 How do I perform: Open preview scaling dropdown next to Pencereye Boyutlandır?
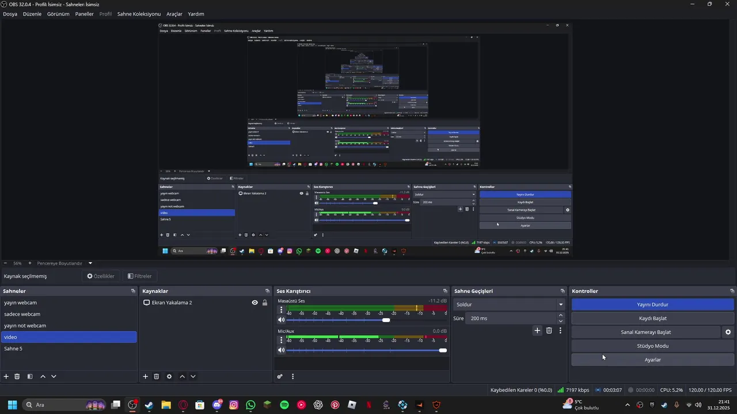pyautogui.click(x=90, y=263)
